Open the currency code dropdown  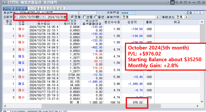coord(187,17)
